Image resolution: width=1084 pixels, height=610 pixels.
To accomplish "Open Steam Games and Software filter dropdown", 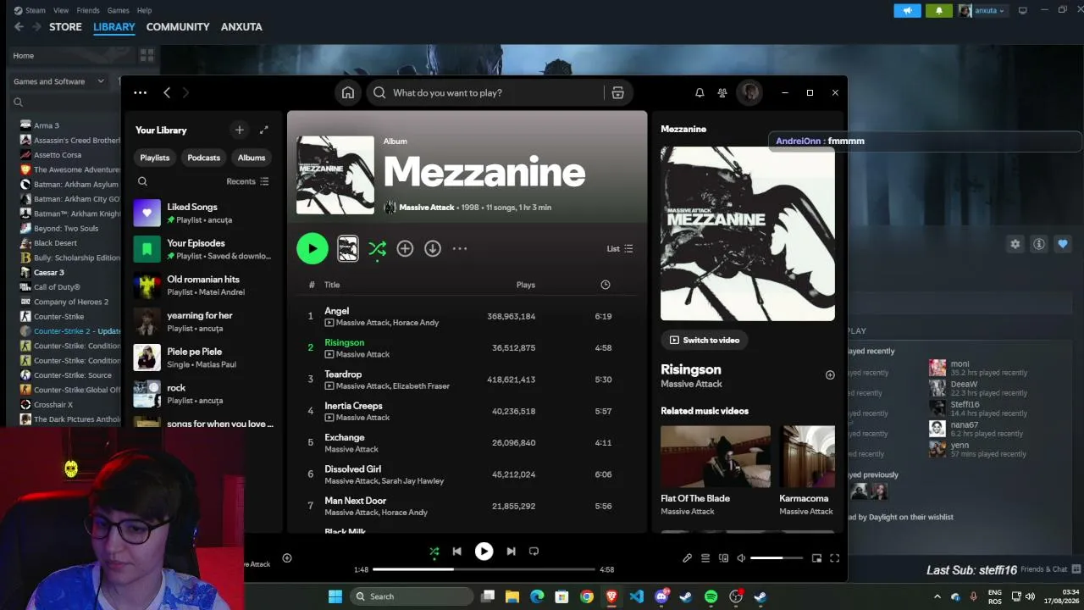I will coord(58,81).
